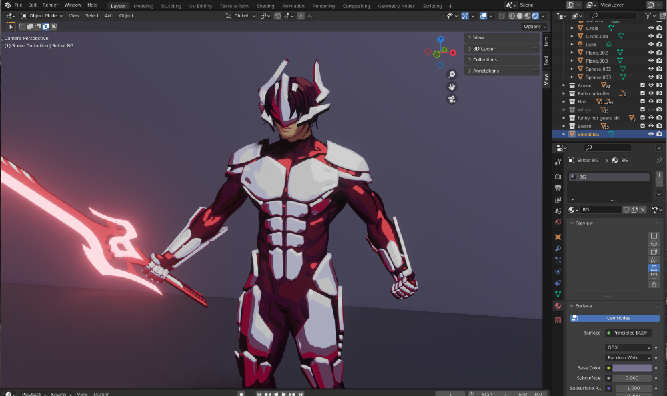Toggle camera view icon in viewport
667x396 pixels.
tap(452, 99)
